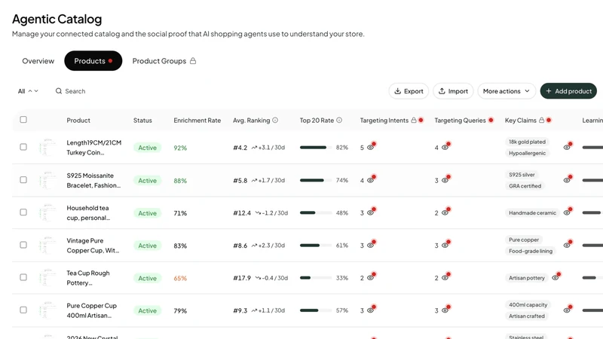Click the '18k gold plated' claim tag
The height and width of the screenshot is (339, 603).
(527, 142)
